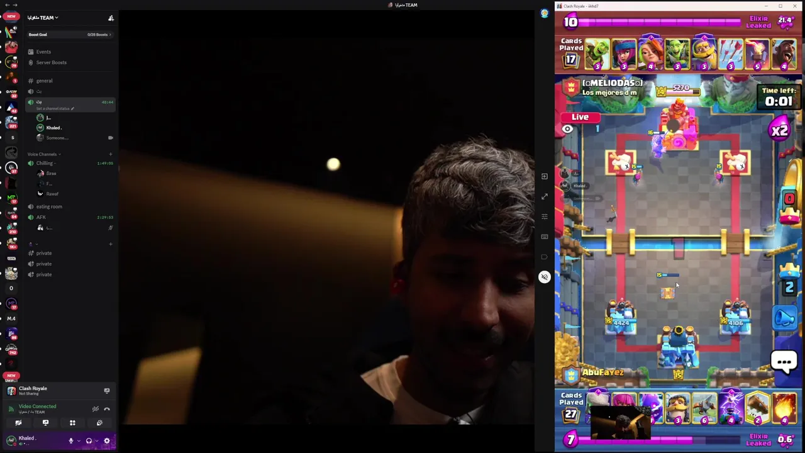805x453 pixels.
Task: Collapse the Voice Channels category
Action: tap(44, 154)
